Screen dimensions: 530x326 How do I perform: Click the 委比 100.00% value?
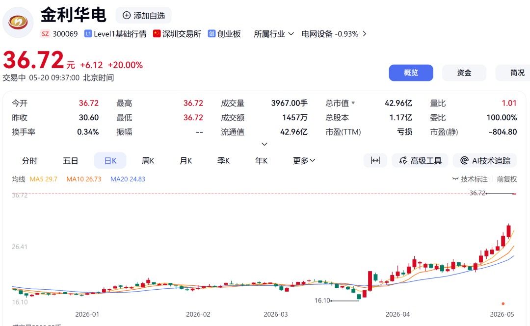coord(502,118)
